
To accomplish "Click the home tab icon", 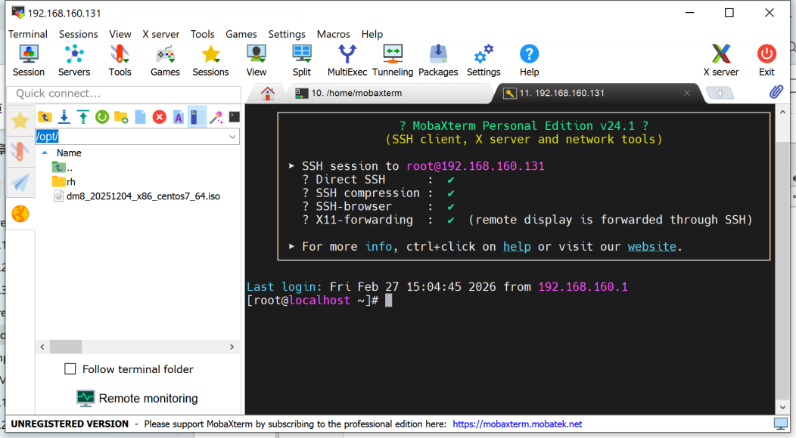I will pyautogui.click(x=268, y=93).
